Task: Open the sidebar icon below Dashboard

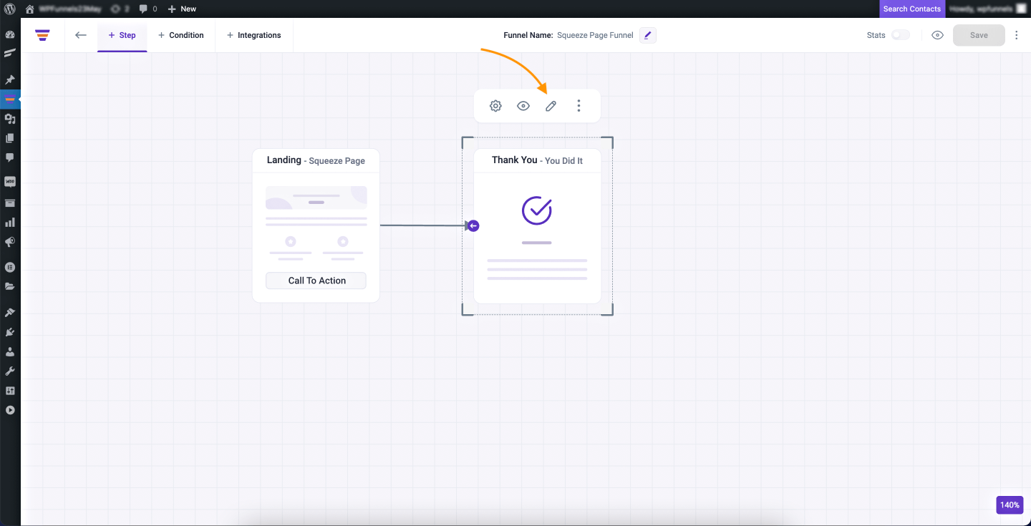Action: point(10,53)
